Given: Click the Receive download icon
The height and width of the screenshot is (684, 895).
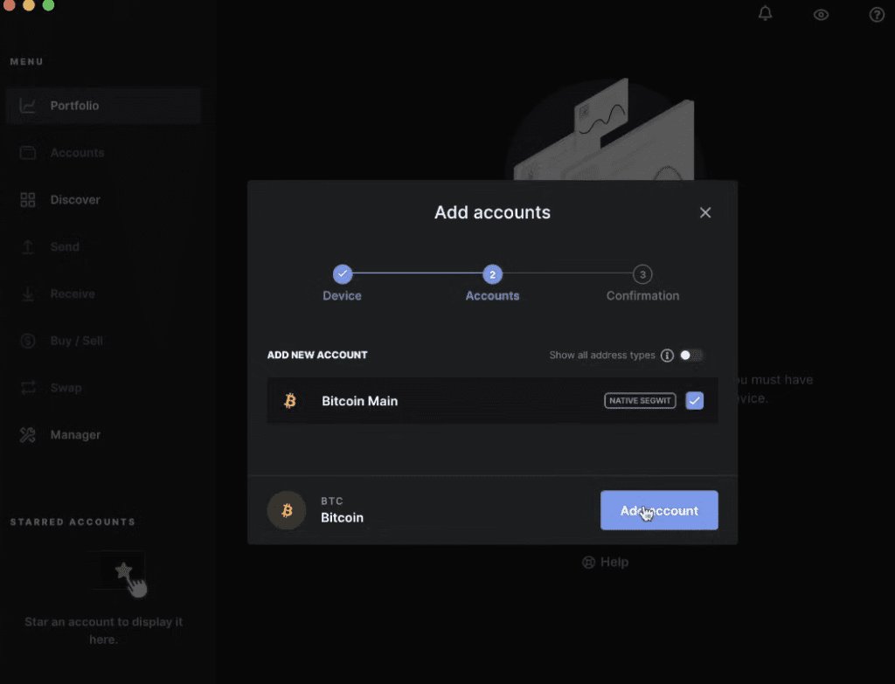Looking at the screenshot, I should pyautogui.click(x=28, y=294).
